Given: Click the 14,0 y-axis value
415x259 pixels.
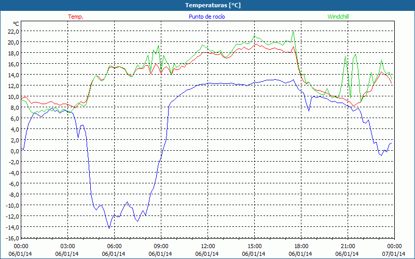Looking at the screenshot, I should click(x=14, y=75).
